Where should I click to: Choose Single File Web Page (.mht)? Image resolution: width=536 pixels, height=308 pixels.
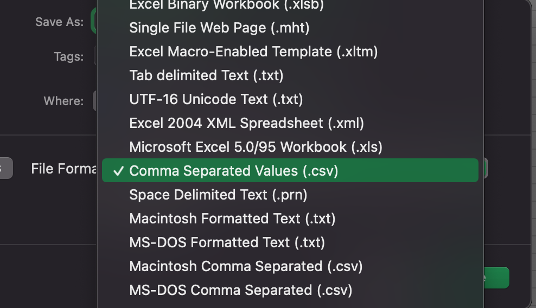pyautogui.click(x=219, y=28)
